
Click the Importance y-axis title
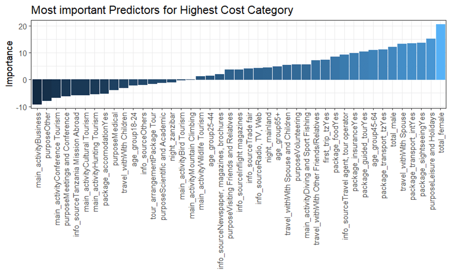click(9, 64)
